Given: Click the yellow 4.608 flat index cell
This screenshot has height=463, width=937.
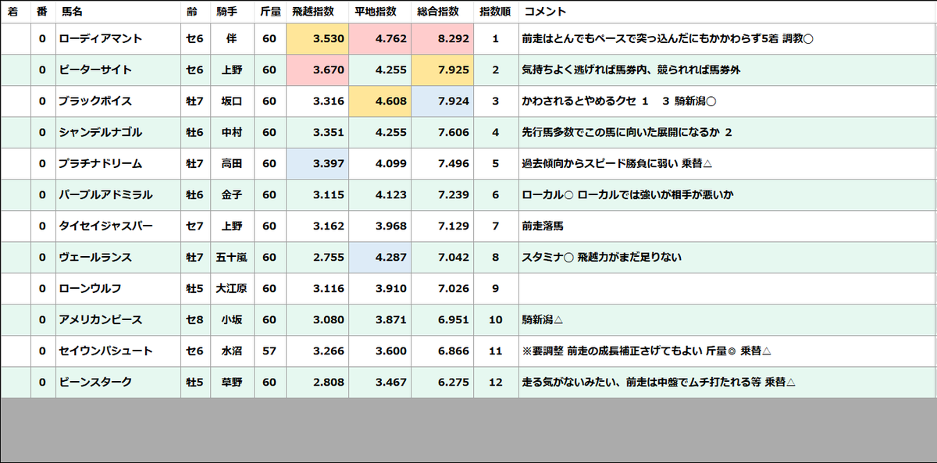Looking at the screenshot, I should pyautogui.click(x=379, y=102).
